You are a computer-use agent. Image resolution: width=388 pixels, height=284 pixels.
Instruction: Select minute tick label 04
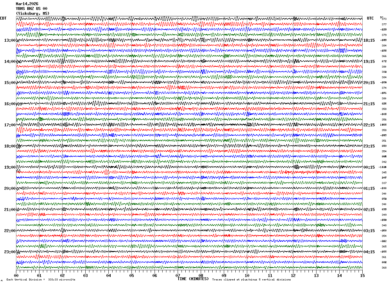(x=108, y=275)
